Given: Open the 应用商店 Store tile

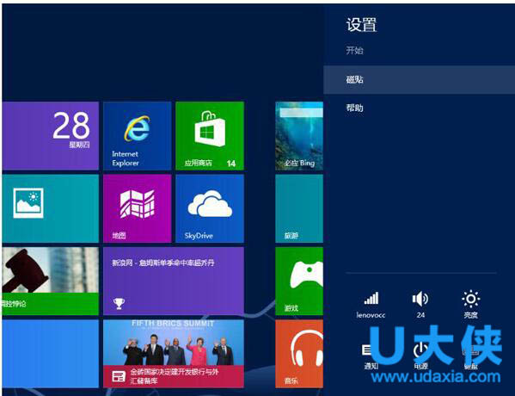Looking at the screenshot, I should (210, 136).
